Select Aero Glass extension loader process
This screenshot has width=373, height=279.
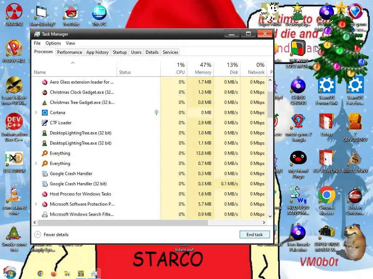point(149,82)
